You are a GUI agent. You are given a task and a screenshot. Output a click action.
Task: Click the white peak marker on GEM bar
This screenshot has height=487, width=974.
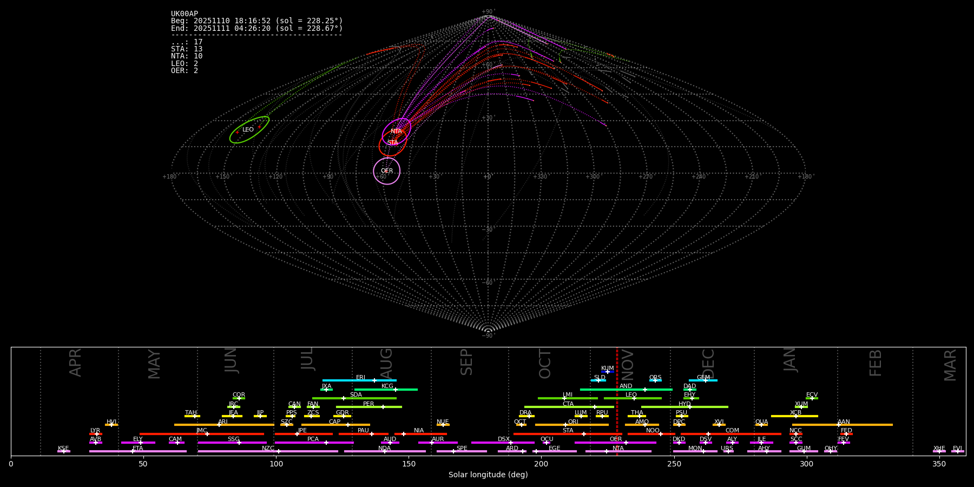705,380
